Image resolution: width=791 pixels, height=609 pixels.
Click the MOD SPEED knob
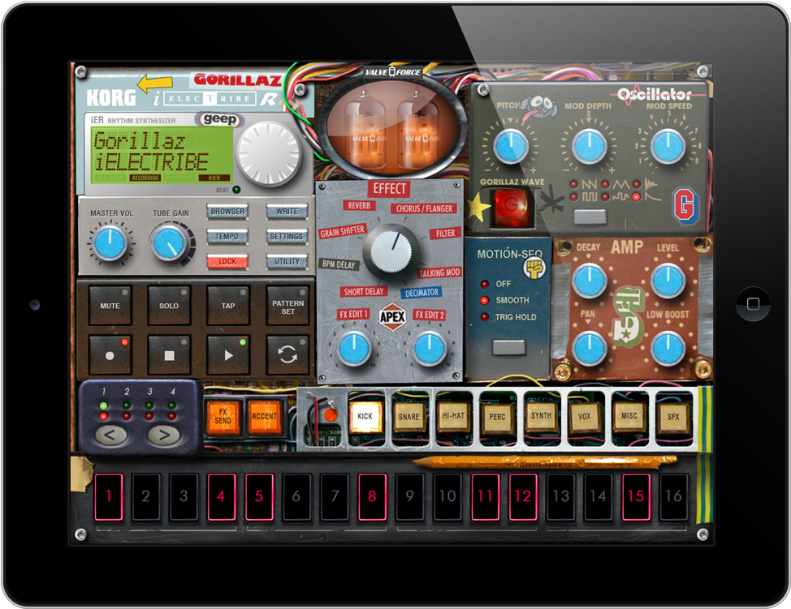coord(668,147)
